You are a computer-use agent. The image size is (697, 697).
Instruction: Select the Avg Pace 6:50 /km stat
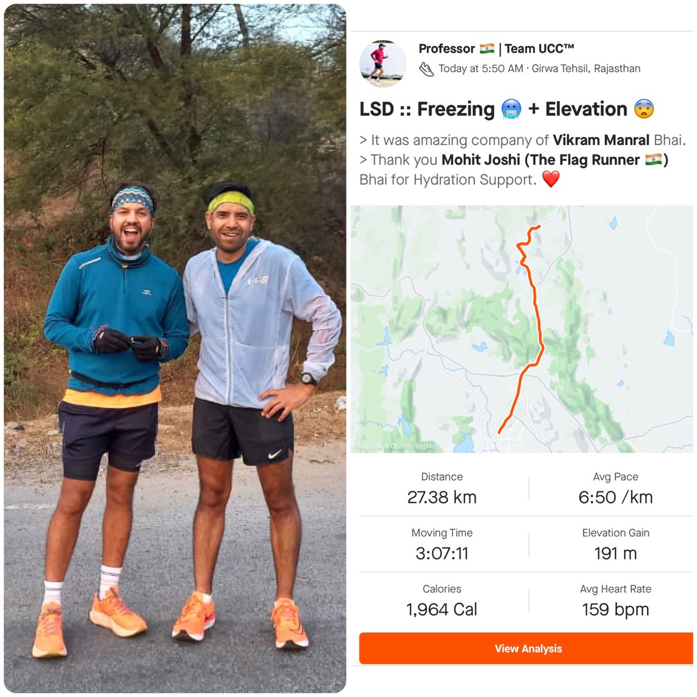(x=616, y=488)
